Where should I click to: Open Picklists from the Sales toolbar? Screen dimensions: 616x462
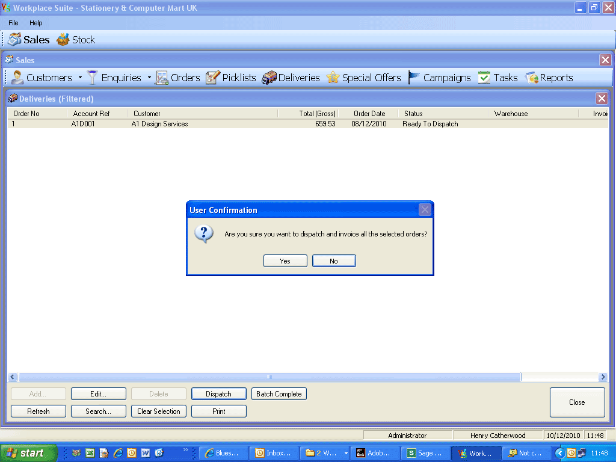point(231,78)
